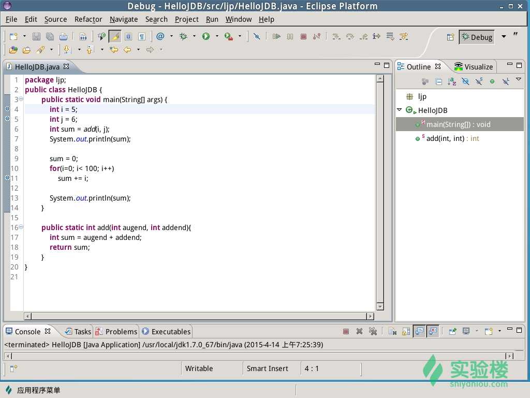The height and width of the screenshot is (398, 530).
Task: Click the Terminate red square in toolbar
Action: coord(303,37)
